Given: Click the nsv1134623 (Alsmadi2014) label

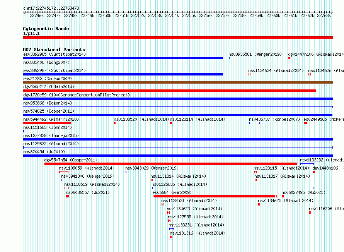Looking at the screenshot, I should (x=194, y=209).
